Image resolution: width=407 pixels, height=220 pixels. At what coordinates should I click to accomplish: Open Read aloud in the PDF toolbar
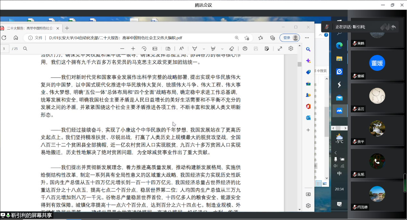point(181,48)
